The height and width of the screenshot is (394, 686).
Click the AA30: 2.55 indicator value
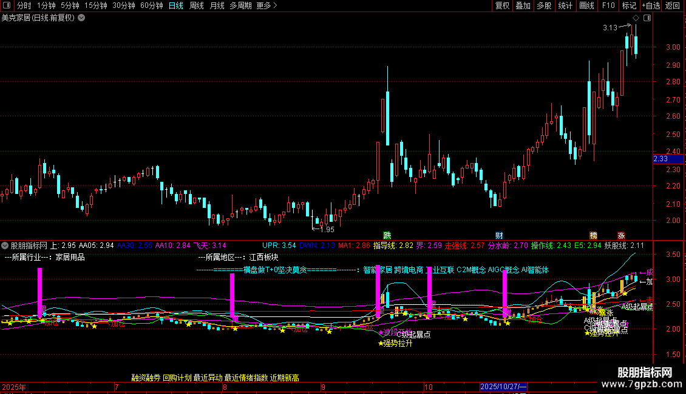pos(135,245)
